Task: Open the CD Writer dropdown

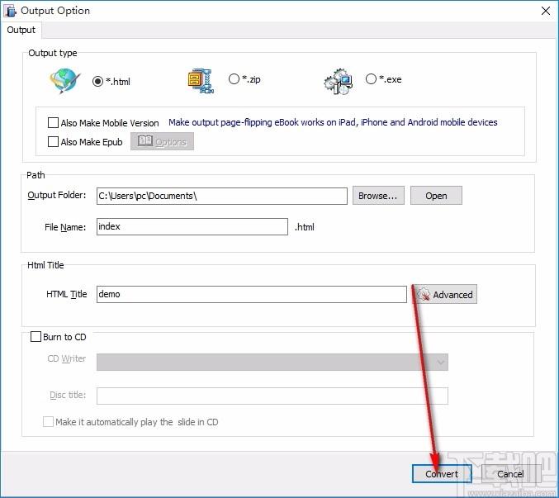Action: point(272,363)
